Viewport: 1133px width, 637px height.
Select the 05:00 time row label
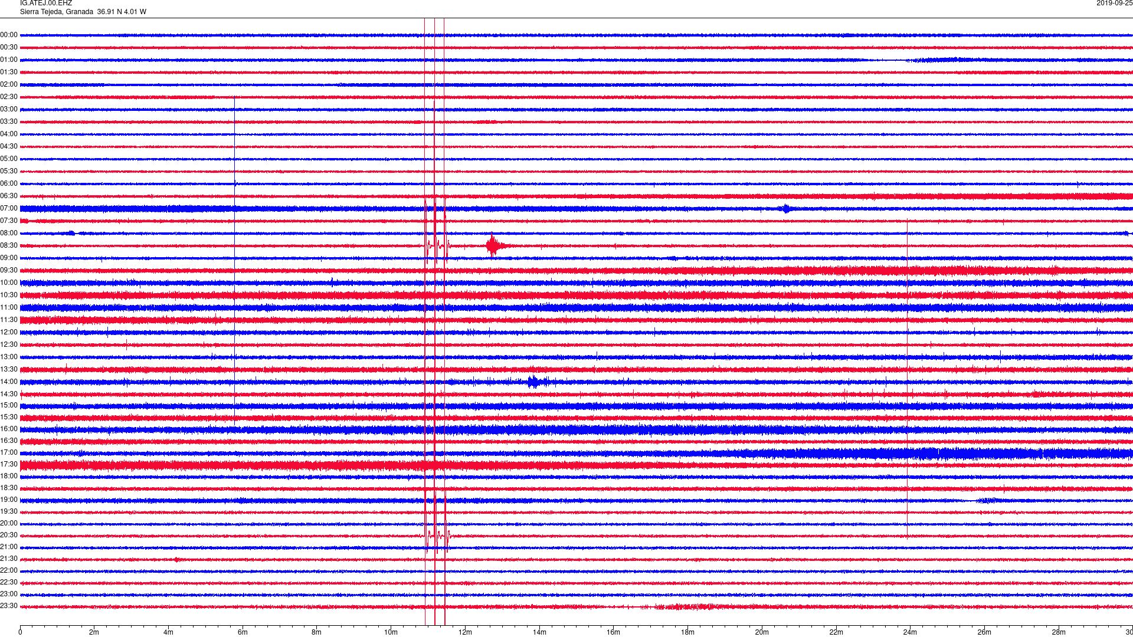[x=9, y=159]
